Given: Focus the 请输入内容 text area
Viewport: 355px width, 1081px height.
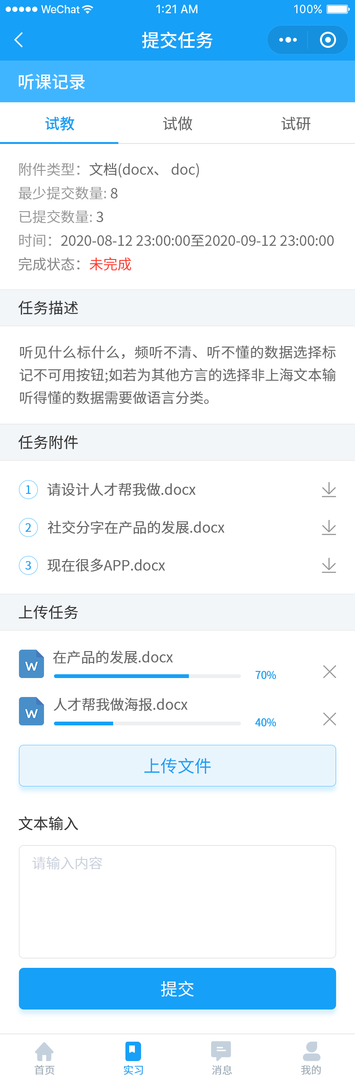Looking at the screenshot, I should (177, 902).
